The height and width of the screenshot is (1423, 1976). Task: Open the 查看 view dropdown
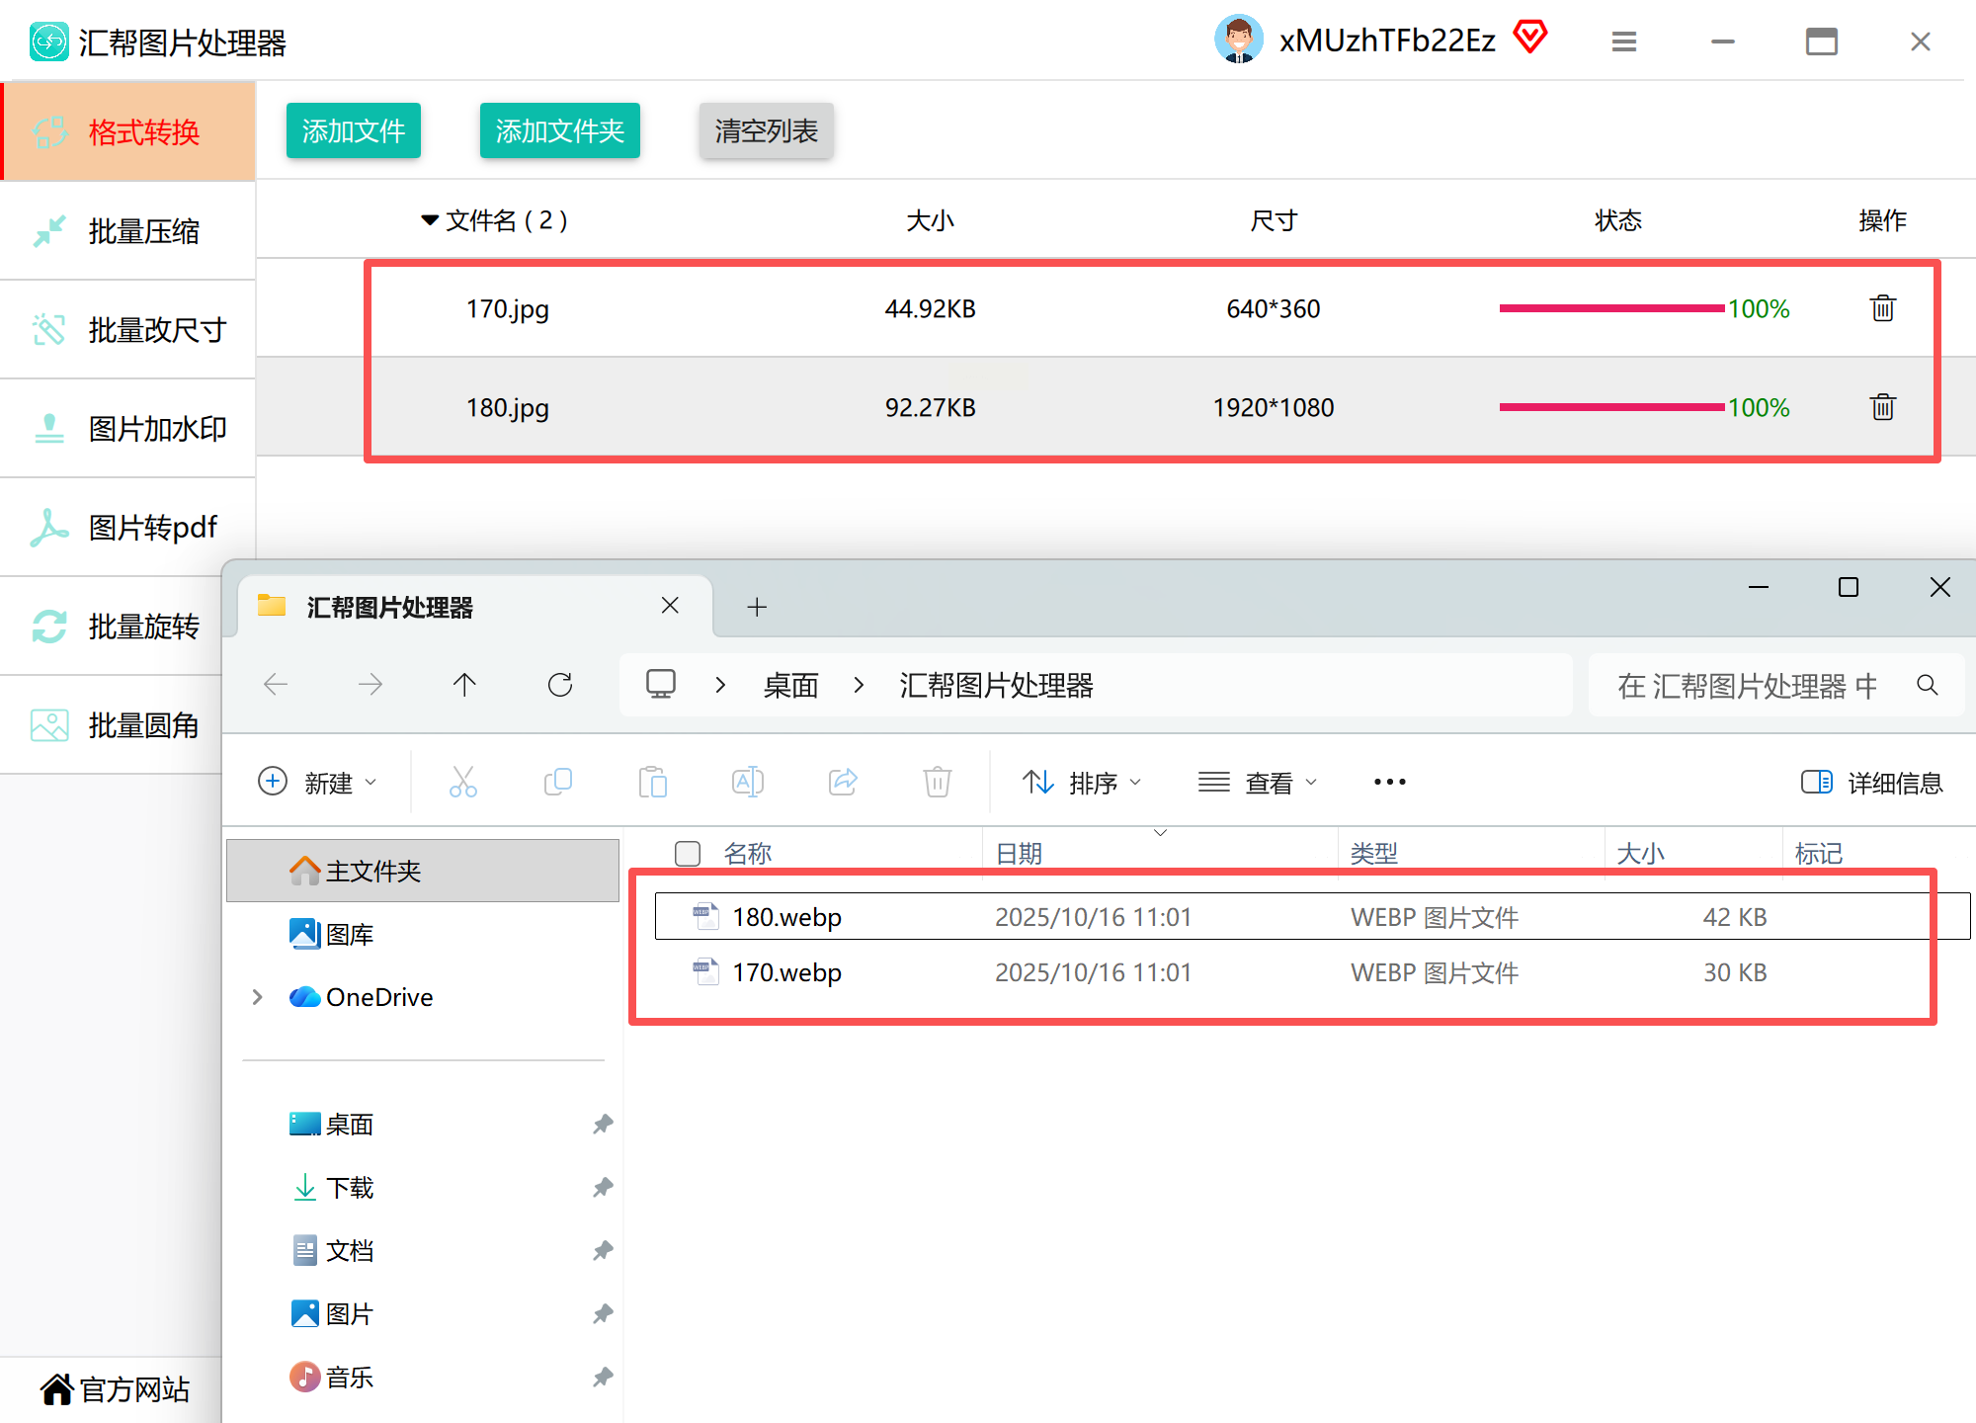pos(1258,783)
